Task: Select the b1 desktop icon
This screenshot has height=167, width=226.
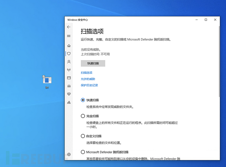Action: pyautogui.click(x=47, y=82)
